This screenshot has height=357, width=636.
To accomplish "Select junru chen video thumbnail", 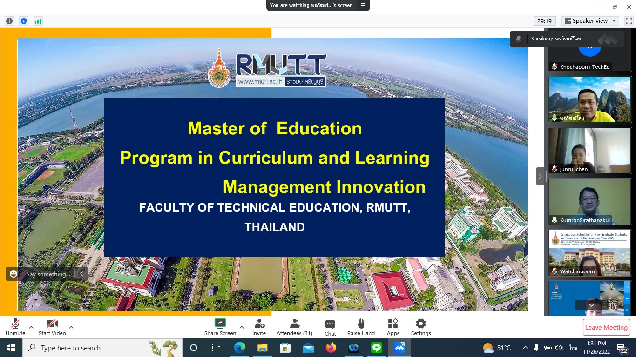I will coord(590,151).
